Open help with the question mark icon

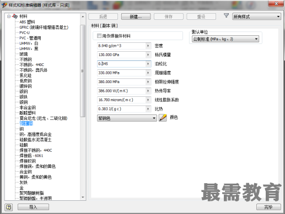coord(8,207)
